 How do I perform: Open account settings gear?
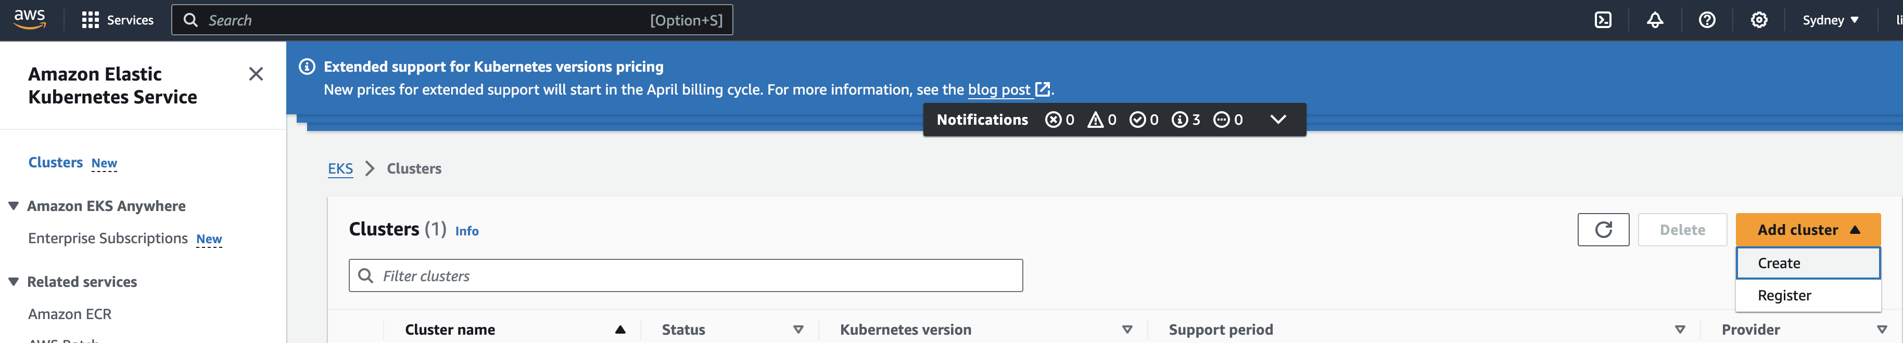[x=1759, y=20]
